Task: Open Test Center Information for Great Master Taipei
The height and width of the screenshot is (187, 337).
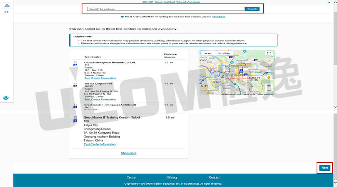Action: click(x=99, y=144)
